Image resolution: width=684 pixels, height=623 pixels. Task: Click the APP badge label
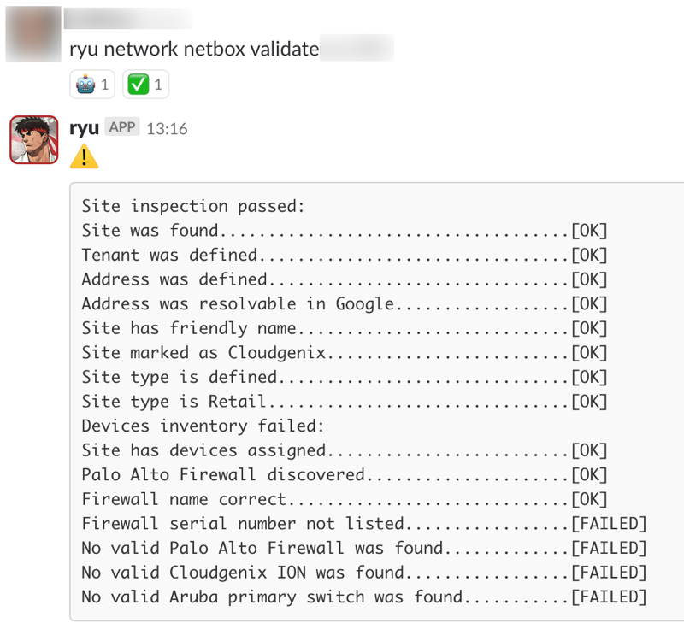pos(122,126)
